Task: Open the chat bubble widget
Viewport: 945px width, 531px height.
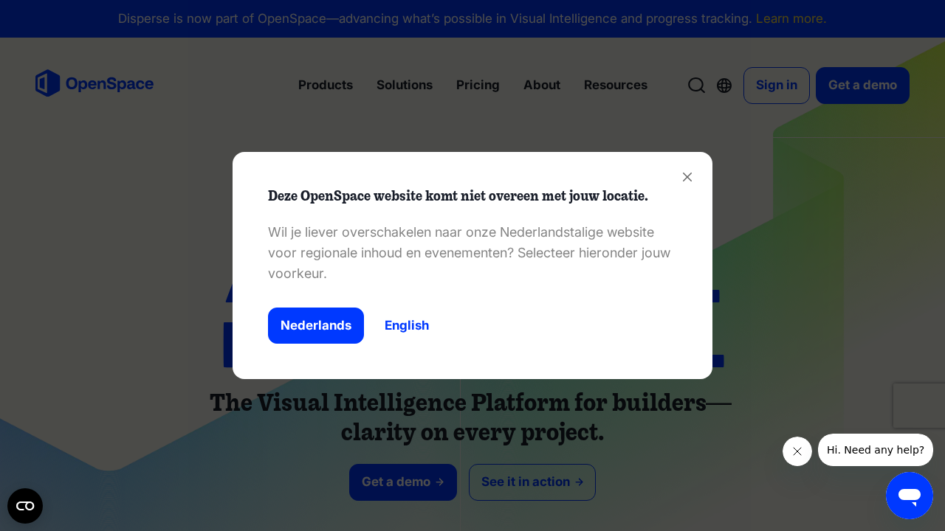Action: 909,496
